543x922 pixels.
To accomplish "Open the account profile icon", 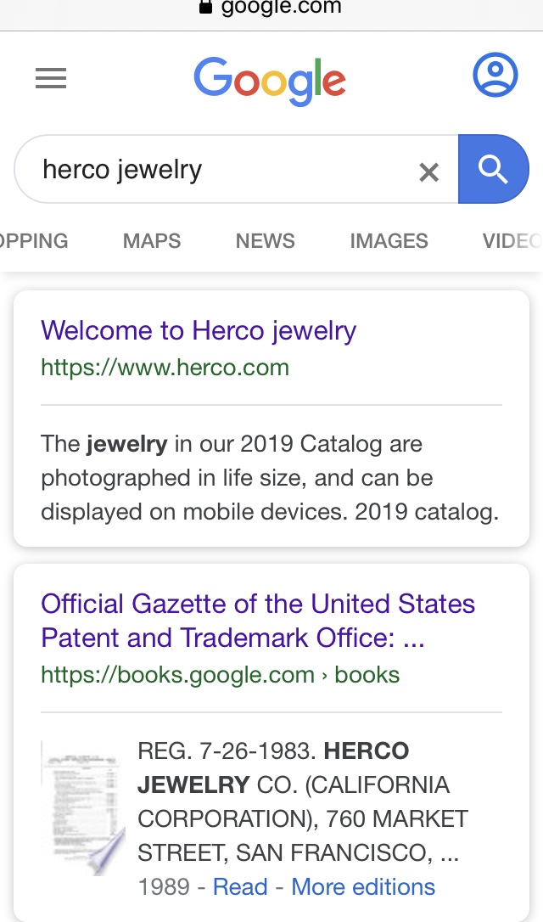I will click(495, 76).
